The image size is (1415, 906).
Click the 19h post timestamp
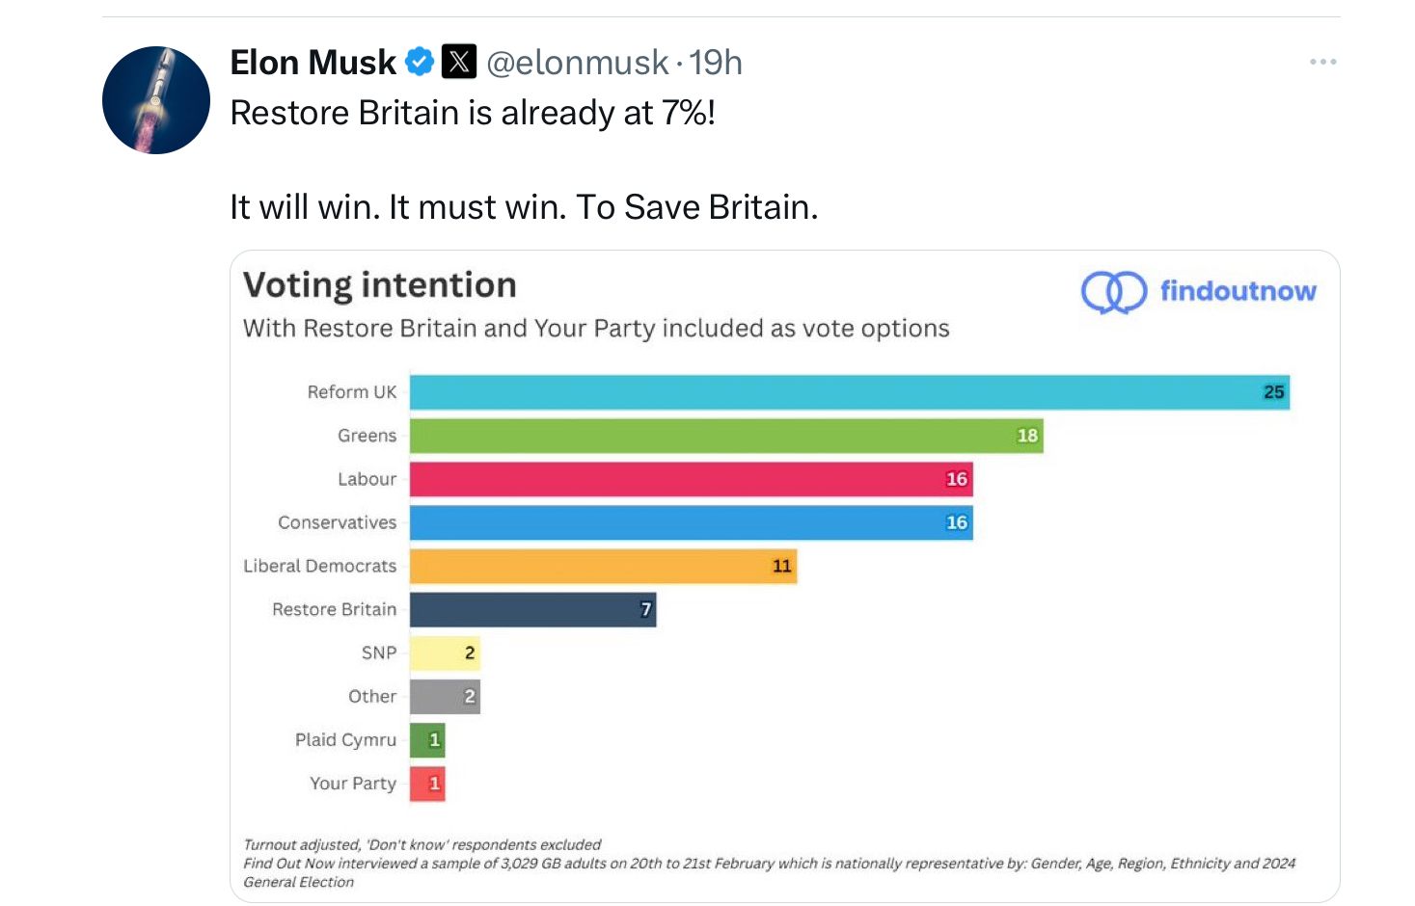tap(716, 63)
